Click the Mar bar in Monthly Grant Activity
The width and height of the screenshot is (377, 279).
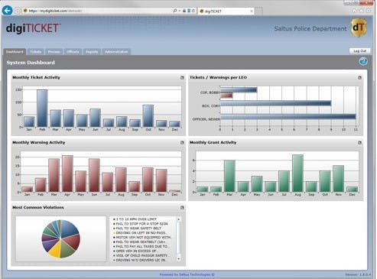coord(229,176)
